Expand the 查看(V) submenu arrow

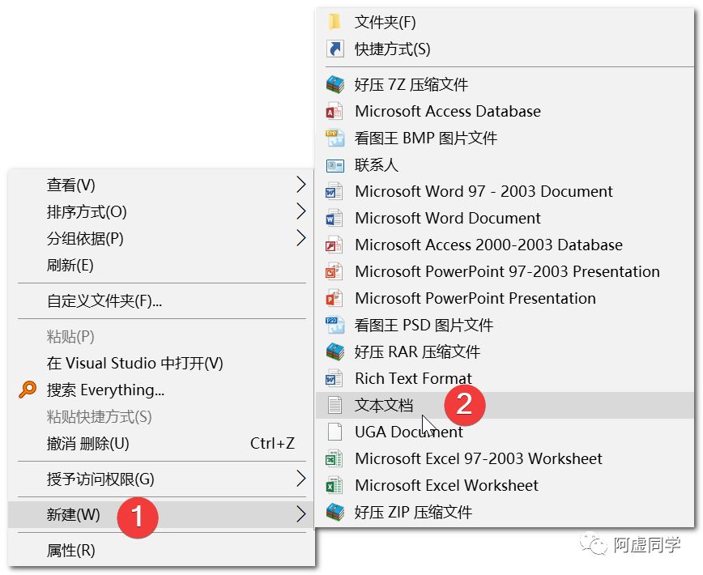[x=301, y=184]
